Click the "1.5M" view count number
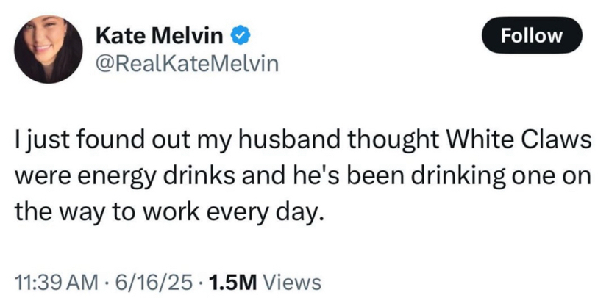 coord(232,280)
